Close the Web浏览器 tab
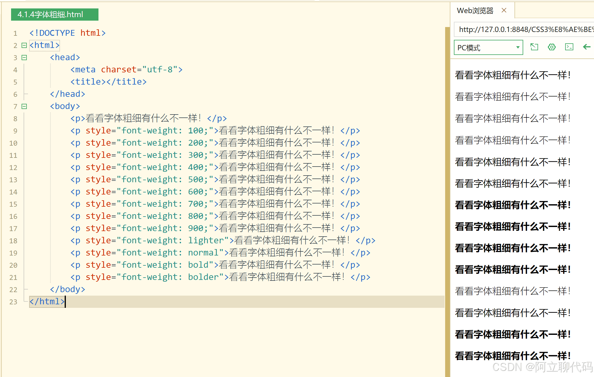The image size is (594, 377). (504, 10)
